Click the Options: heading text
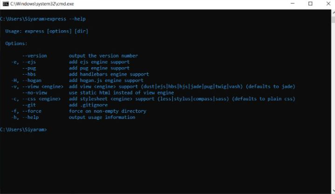Screen dimensions: 335x194 tap(16, 43)
